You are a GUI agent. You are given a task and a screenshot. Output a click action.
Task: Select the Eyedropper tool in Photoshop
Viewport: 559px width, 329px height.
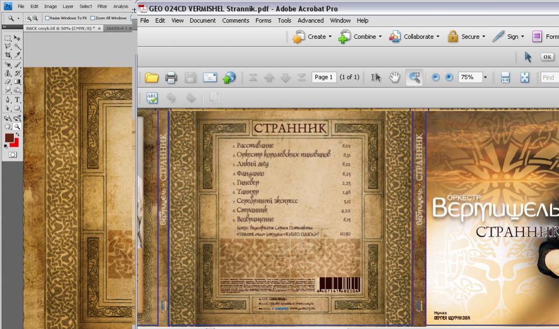[x=17, y=55]
